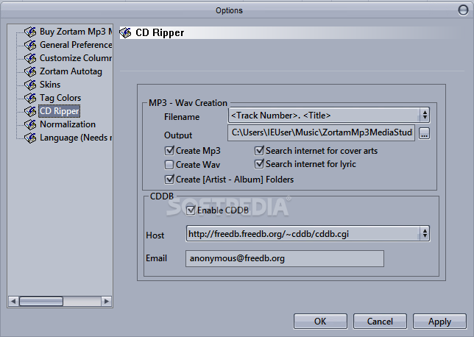Image resolution: width=474 pixels, height=337 pixels.
Task: Click the icon beside Zortam Autotag
Action: [x=30, y=71]
